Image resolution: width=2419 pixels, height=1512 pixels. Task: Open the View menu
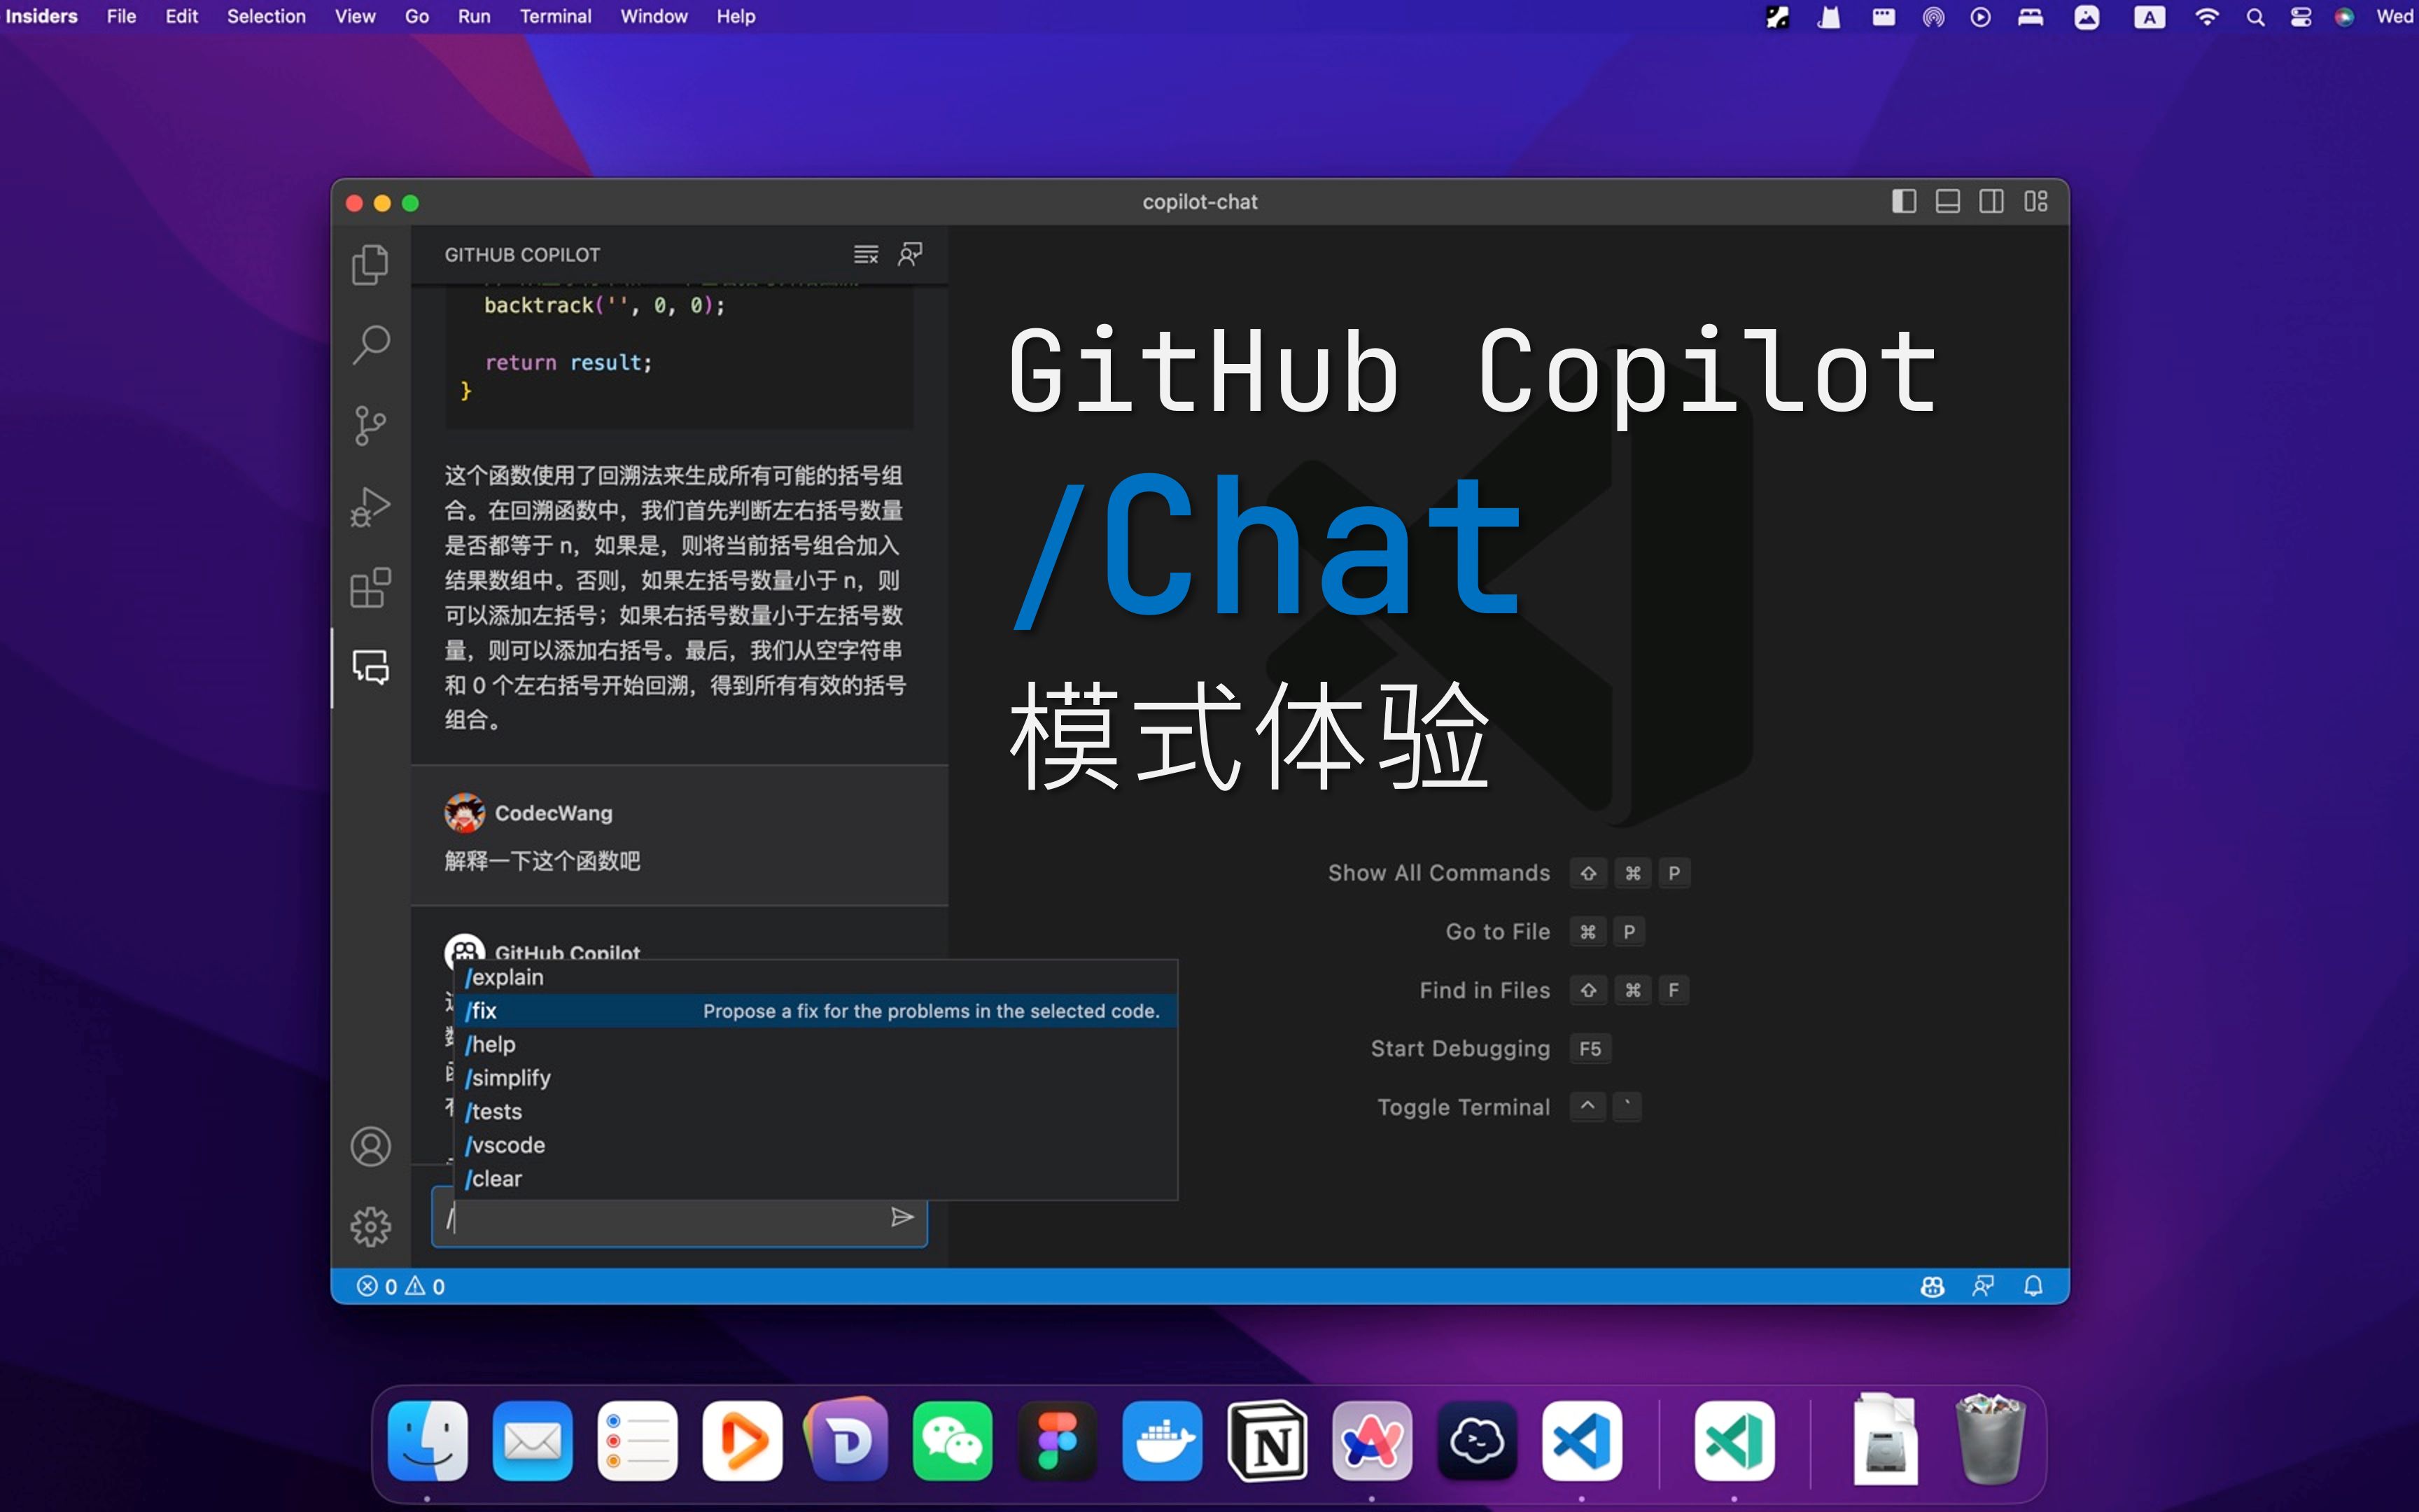point(355,16)
